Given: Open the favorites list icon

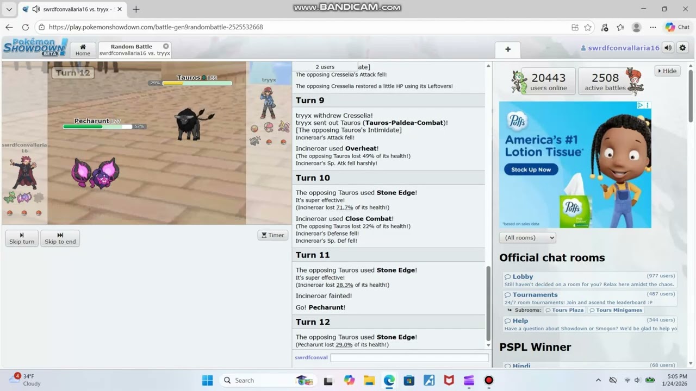Looking at the screenshot, I should coord(620,27).
